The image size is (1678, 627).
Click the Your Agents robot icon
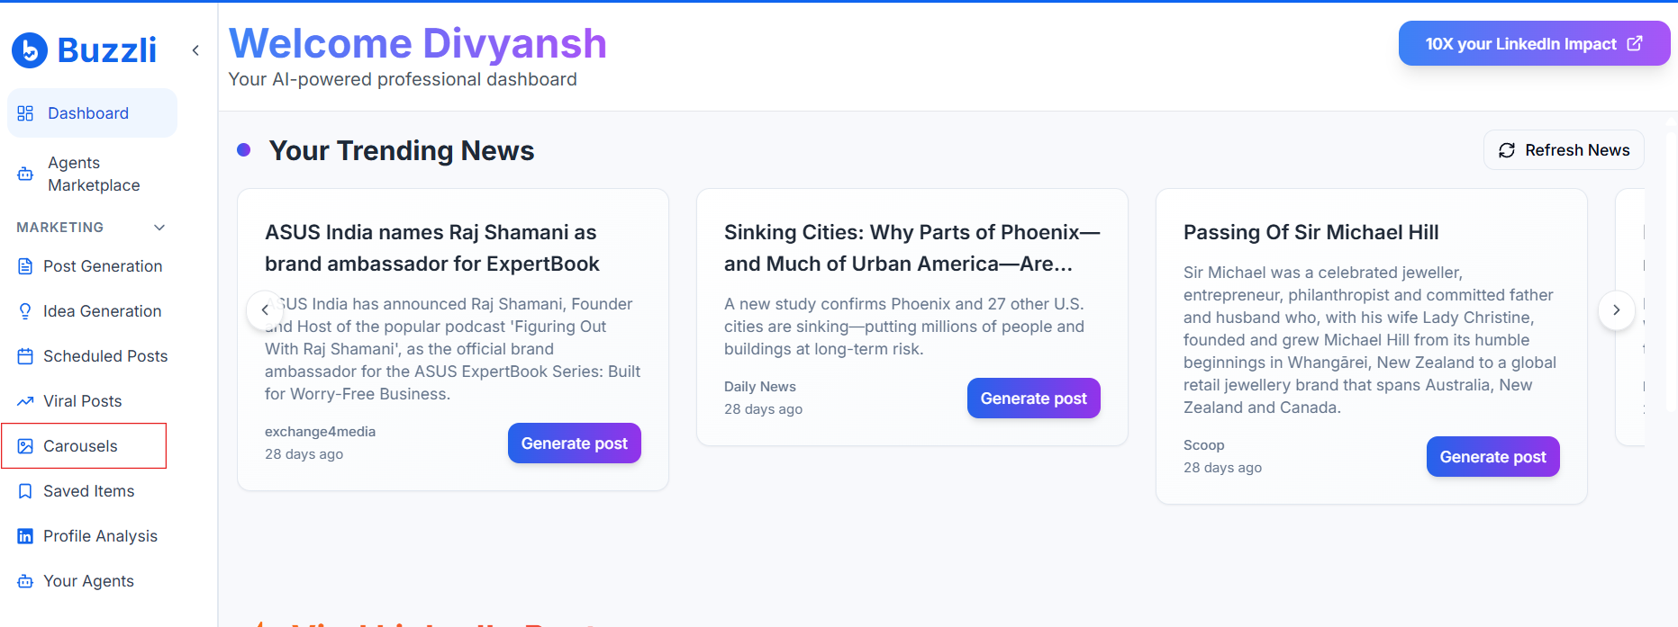[24, 580]
